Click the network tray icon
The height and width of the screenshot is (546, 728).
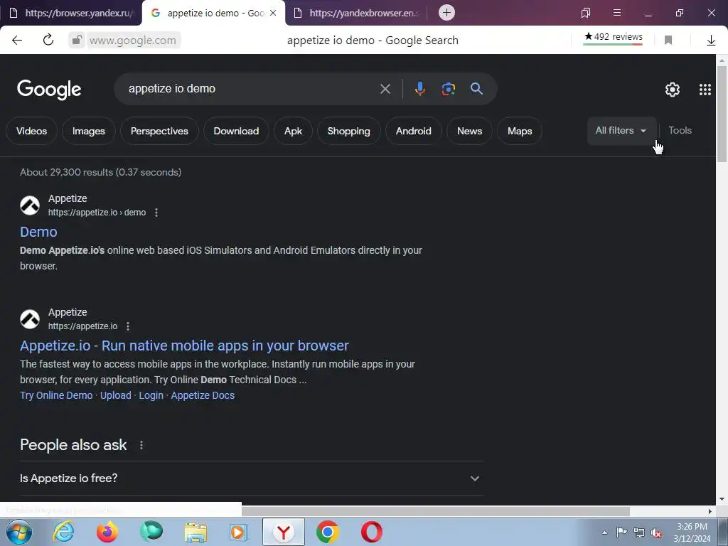639,532
